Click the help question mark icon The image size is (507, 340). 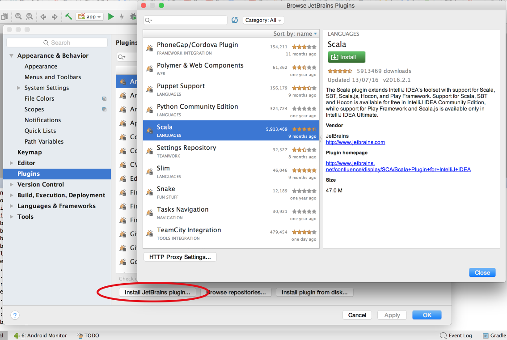click(15, 315)
